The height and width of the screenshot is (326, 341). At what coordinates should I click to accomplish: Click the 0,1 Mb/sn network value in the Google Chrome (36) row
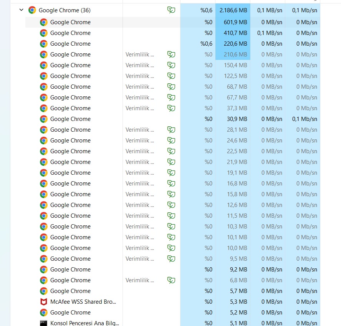click(305, 10)
